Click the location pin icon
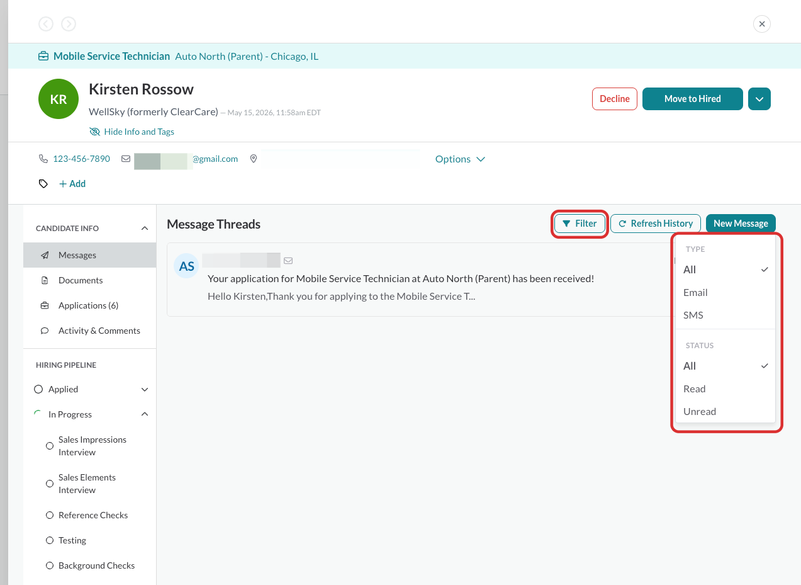This screenshot has width=801, height=585. click(254, 159)
